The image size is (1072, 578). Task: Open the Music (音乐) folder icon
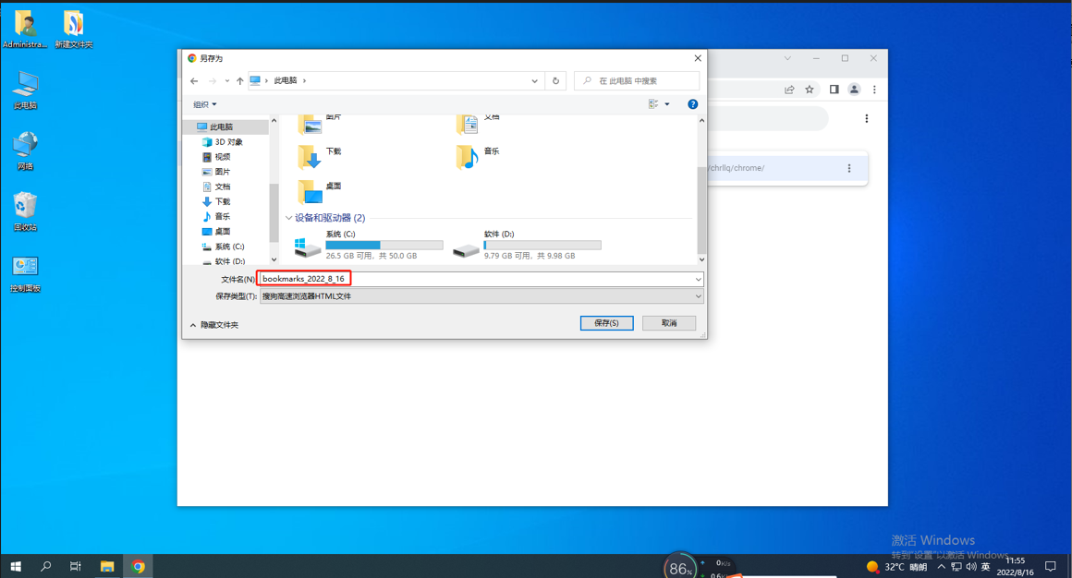point(467,157)
